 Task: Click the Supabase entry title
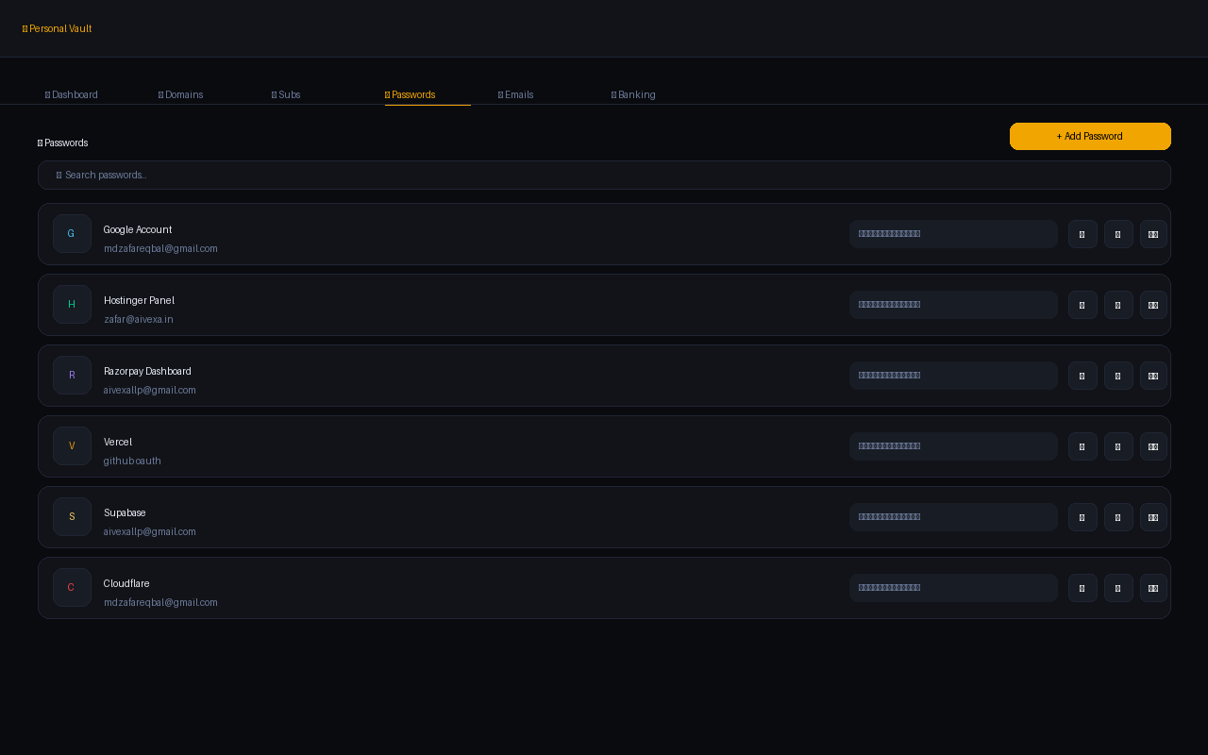pyautogui.click(x=125, y=512)
